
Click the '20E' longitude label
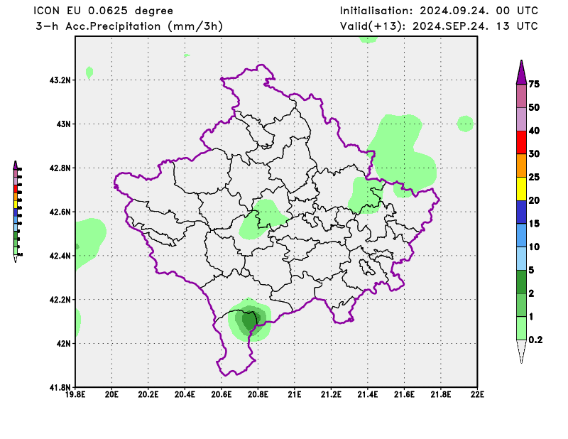point(111,394)
